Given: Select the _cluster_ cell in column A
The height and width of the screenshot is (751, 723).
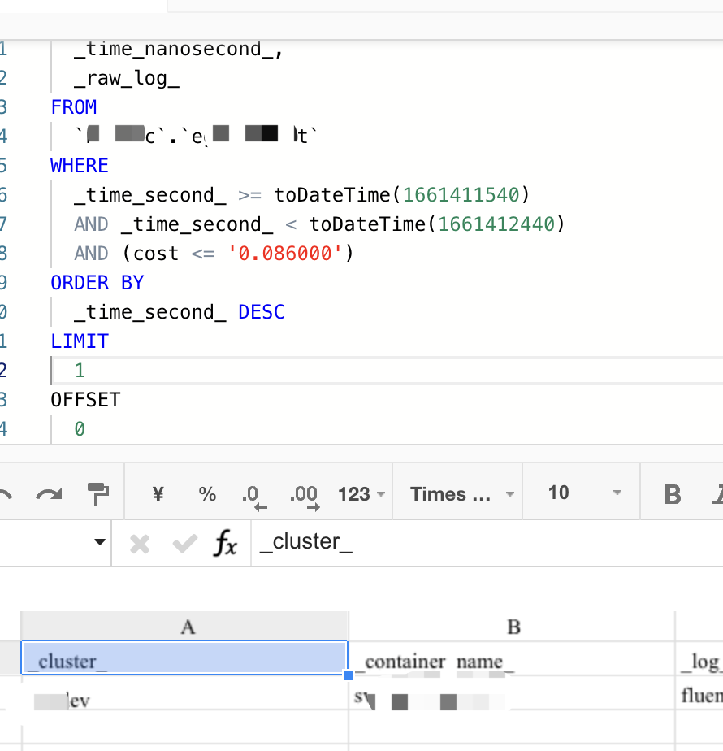Looking at the screenshot, I should pyautogui.click(x=185, y=658).
